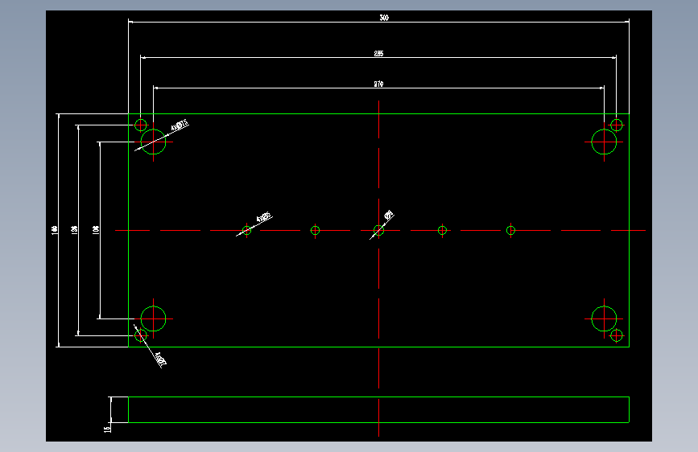Select the '105' vertical dimension text

point(96,230)
